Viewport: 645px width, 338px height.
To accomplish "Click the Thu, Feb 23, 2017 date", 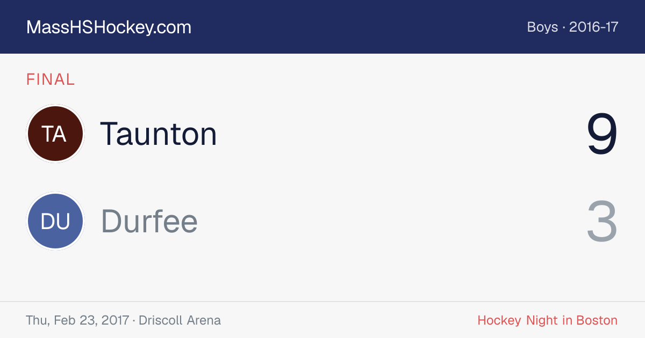I will point(77,320).
